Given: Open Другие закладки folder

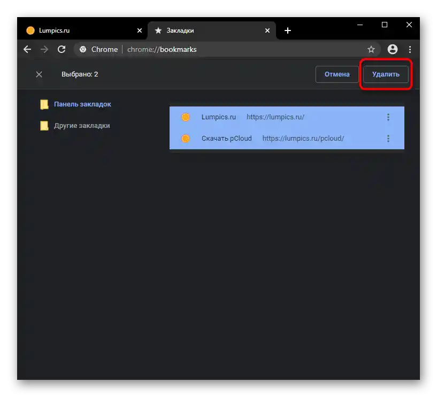Looking at the screenshot, I should pyautogui.click(x=82, y=126).
